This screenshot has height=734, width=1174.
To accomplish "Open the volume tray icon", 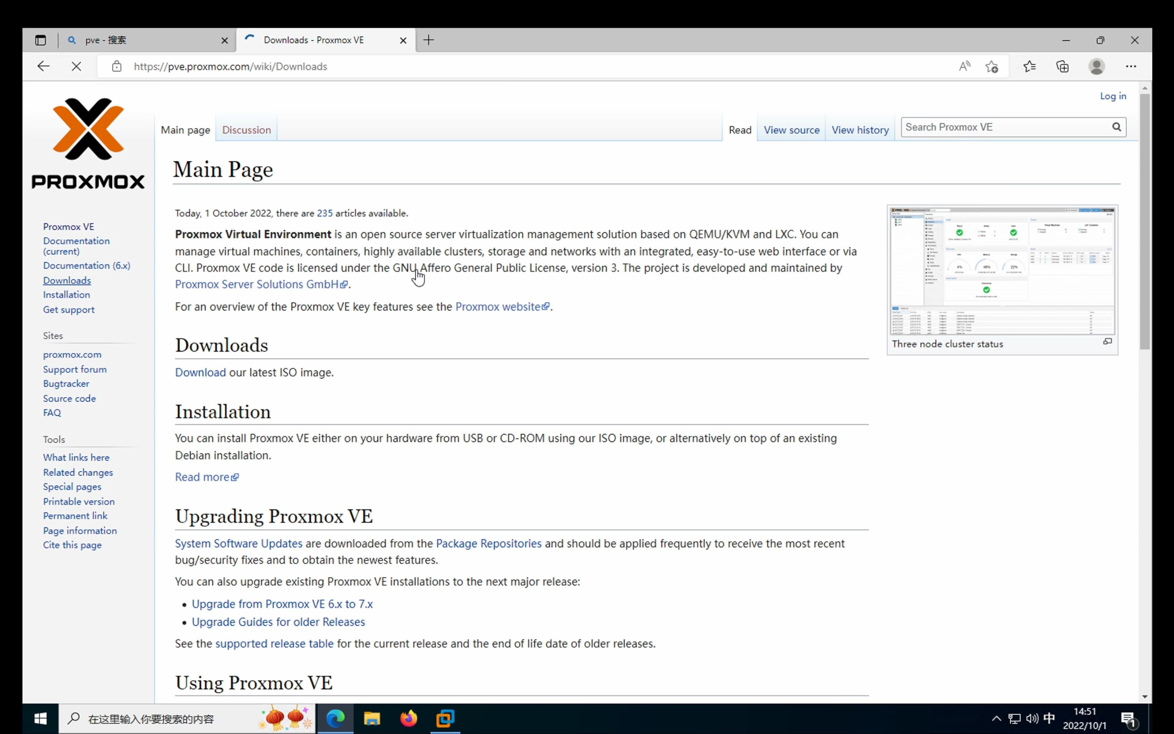I will click(1032, 719).
